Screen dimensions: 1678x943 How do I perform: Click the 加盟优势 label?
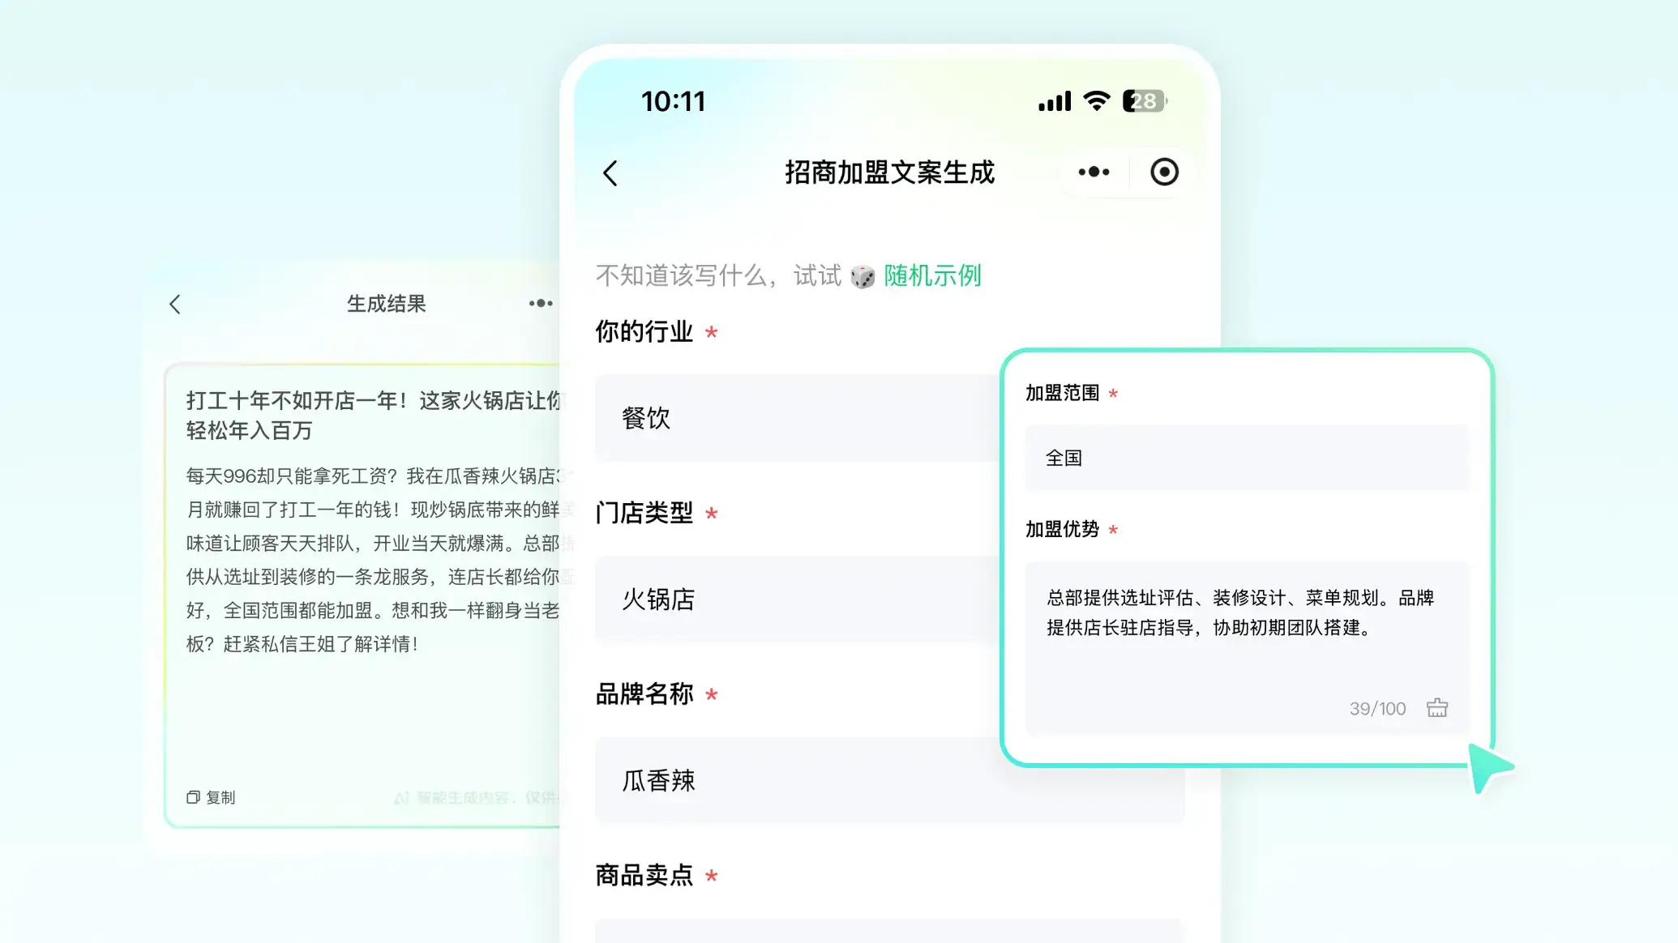tap(1062, 529)
